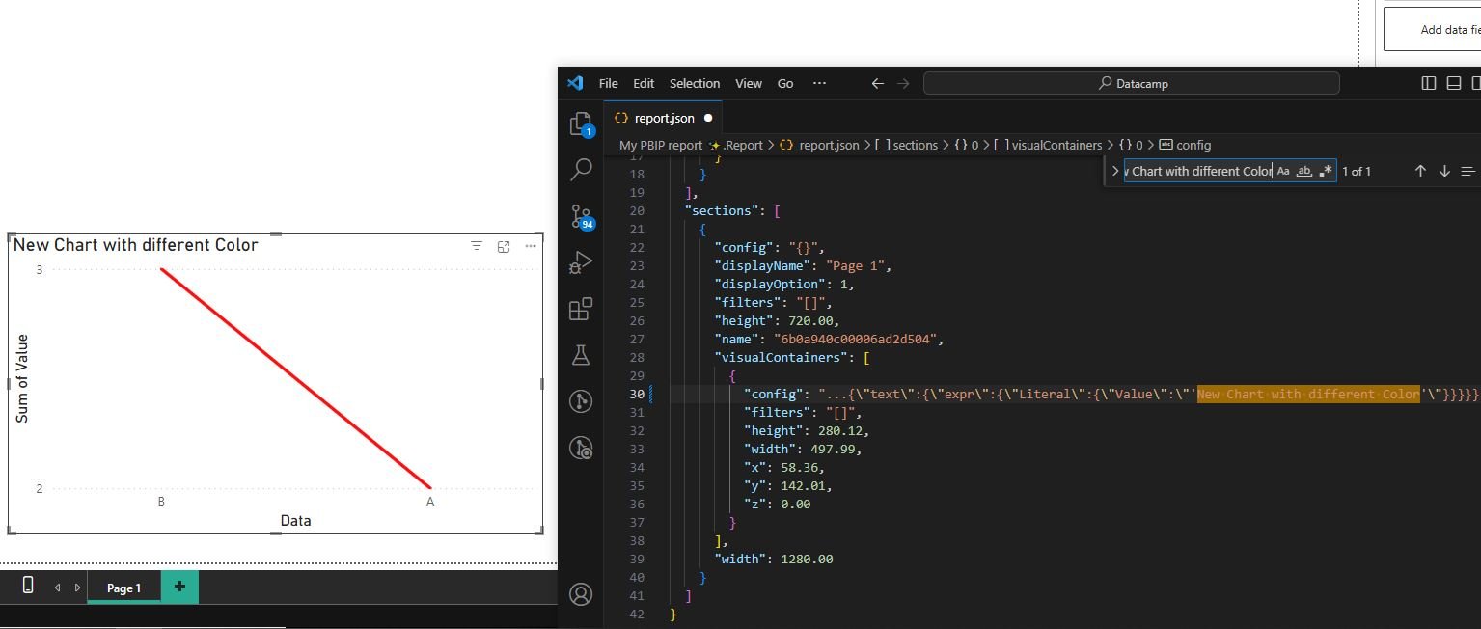The height and width of the screenshot is (629, 1481).
Task: Open the Search view in VS Code
Action: pos(581,170)
